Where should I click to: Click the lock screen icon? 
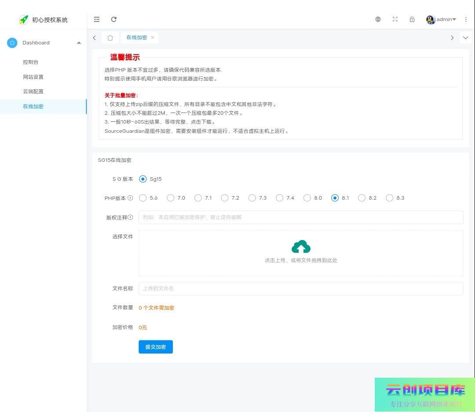412,19
